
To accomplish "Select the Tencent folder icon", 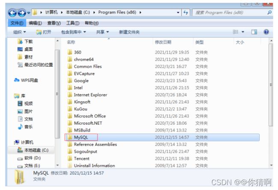I will 70,158.
